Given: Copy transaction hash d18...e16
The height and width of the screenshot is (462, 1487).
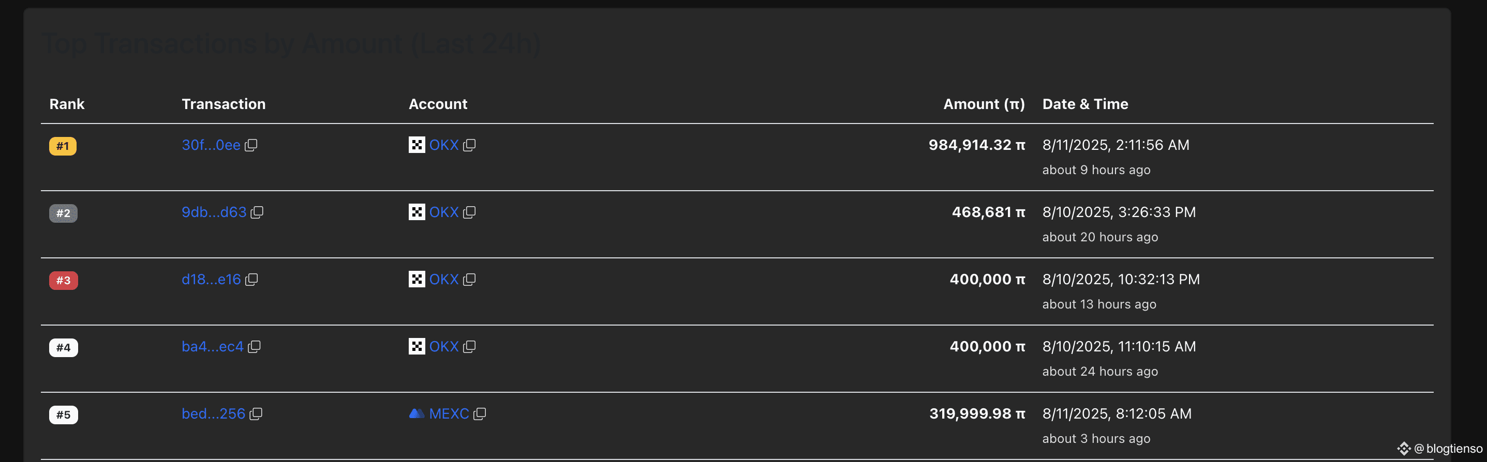Looking at the screenshot, I should point(251,279).
